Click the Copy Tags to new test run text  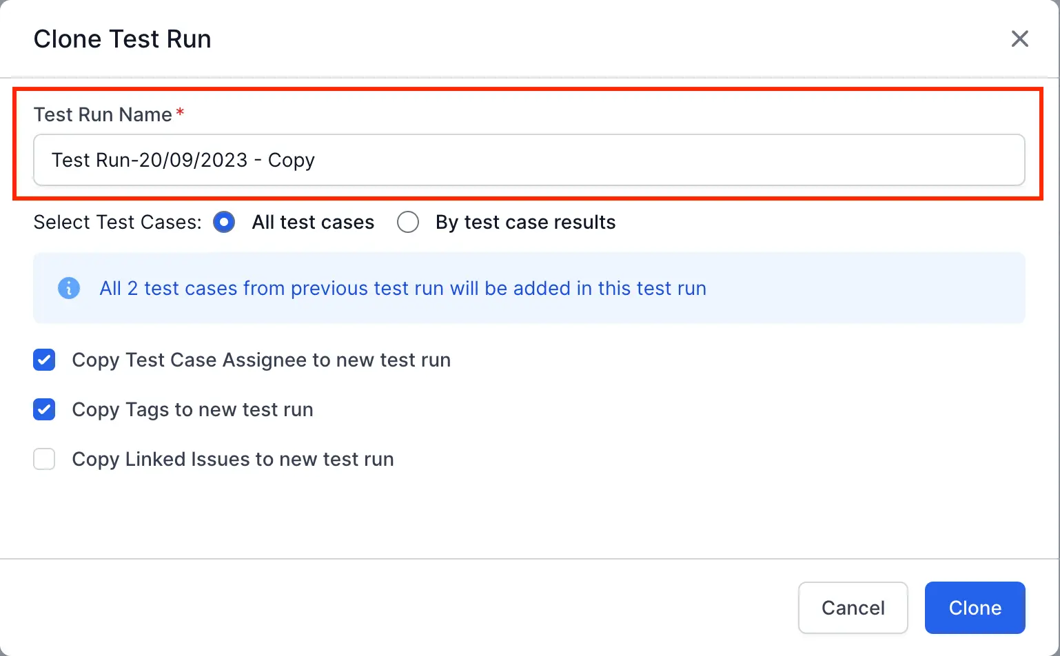[192, 410]
